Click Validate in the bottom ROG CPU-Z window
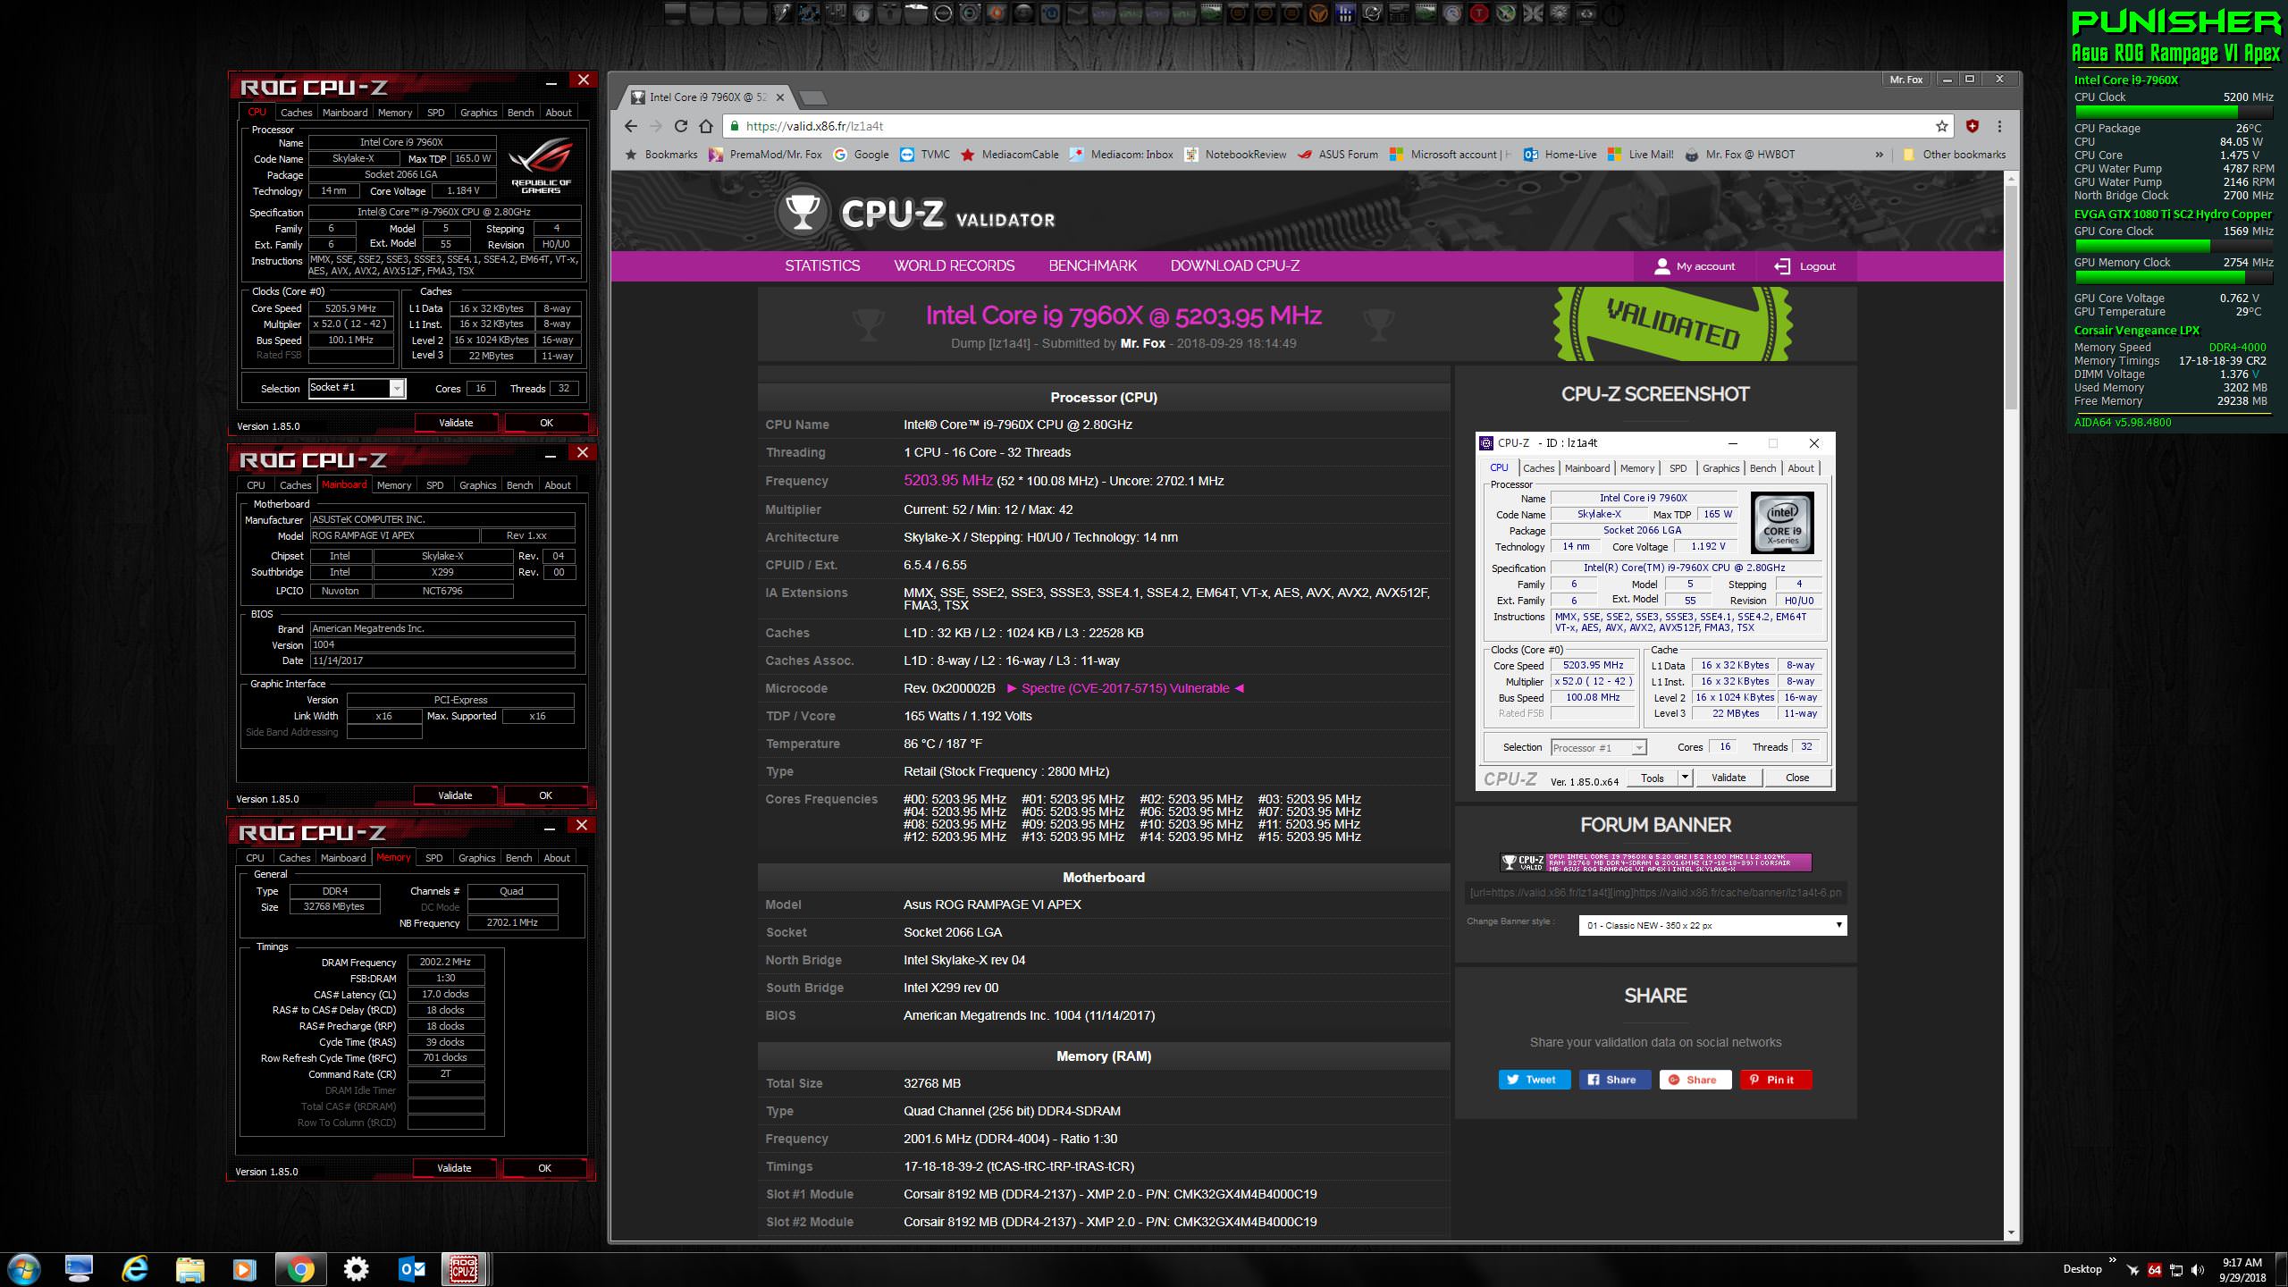2288x1287 pixels. (454, 1168)
